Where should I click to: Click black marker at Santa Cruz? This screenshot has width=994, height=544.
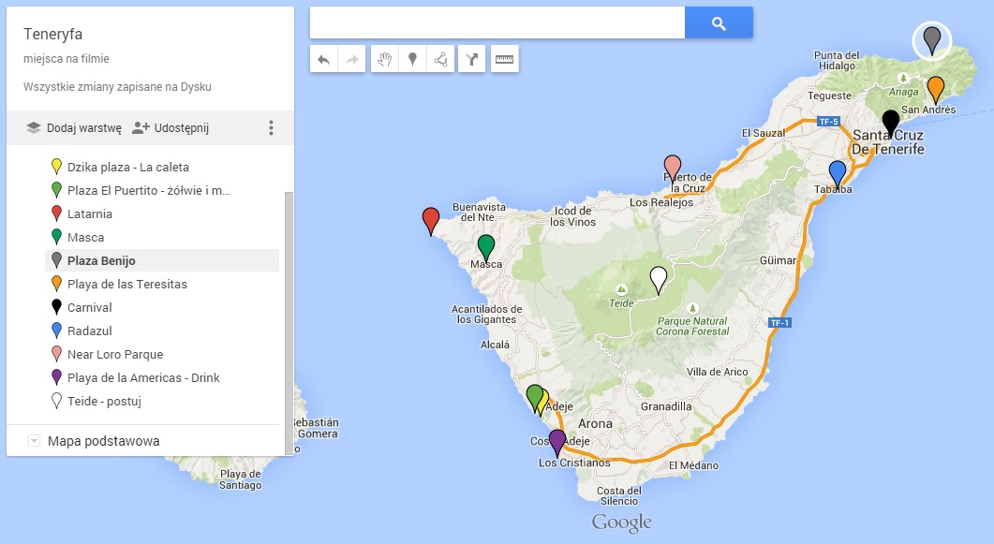click(x=891, y=123)
